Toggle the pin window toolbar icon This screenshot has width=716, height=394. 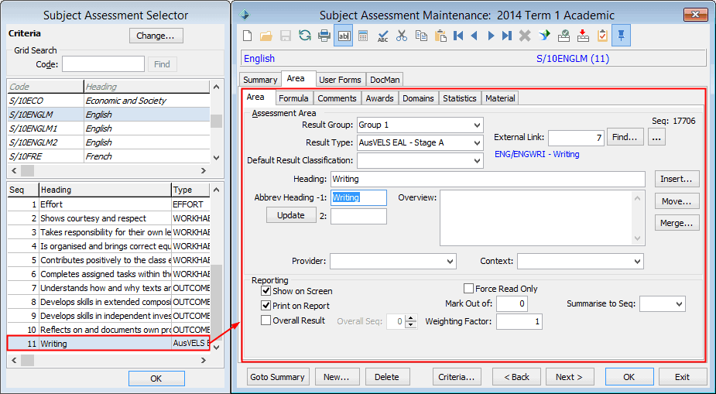pyautogui.click(x=621, y=36)
